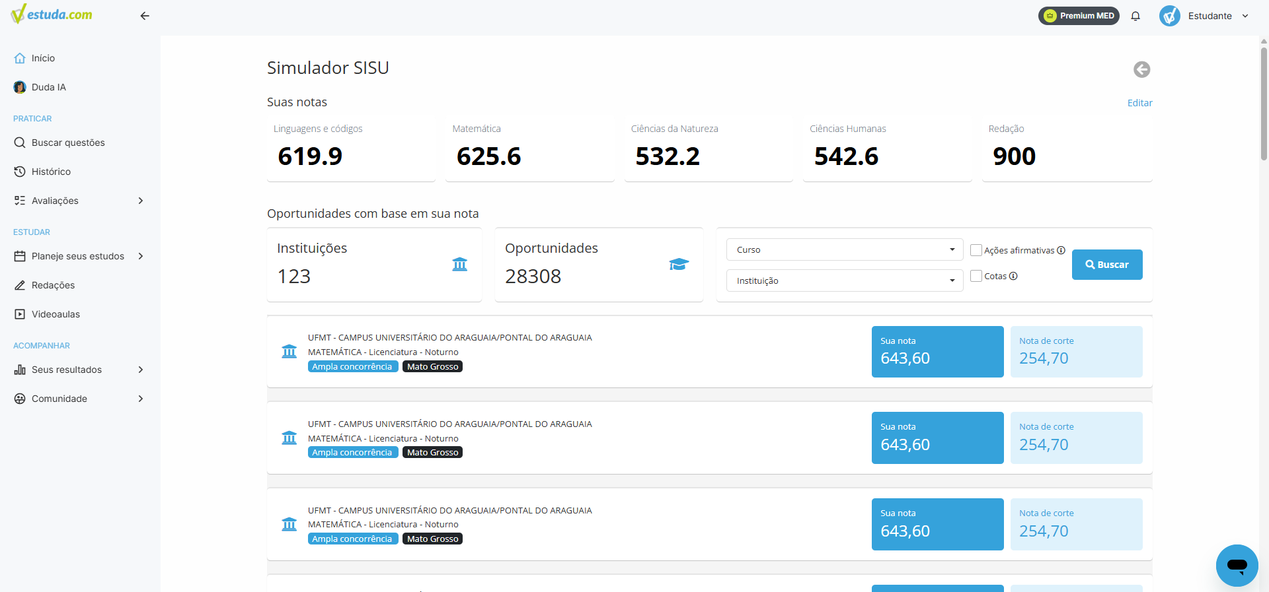Click the Instituições building icon

pos(459,264)
